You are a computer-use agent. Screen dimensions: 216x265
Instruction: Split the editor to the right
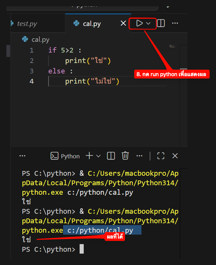tap(161, 23)
